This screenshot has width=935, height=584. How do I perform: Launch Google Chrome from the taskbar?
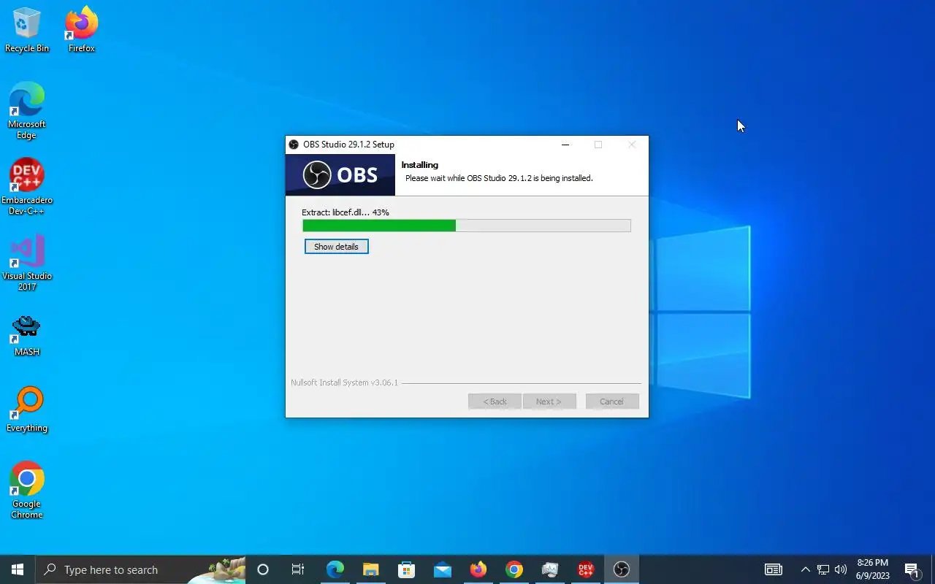[x=514, y=569]
